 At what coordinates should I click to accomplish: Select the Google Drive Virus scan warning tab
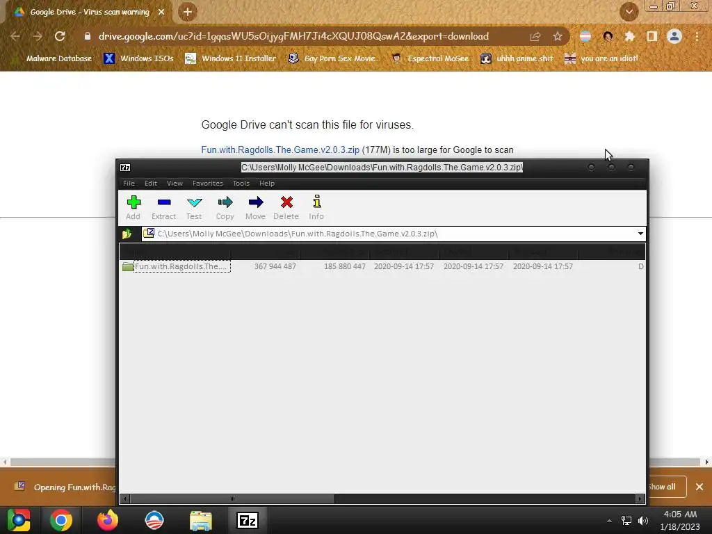point(90,12)
